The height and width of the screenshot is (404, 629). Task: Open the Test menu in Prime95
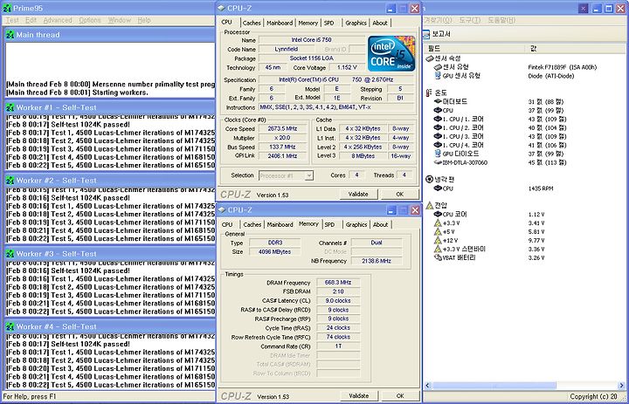12,20
